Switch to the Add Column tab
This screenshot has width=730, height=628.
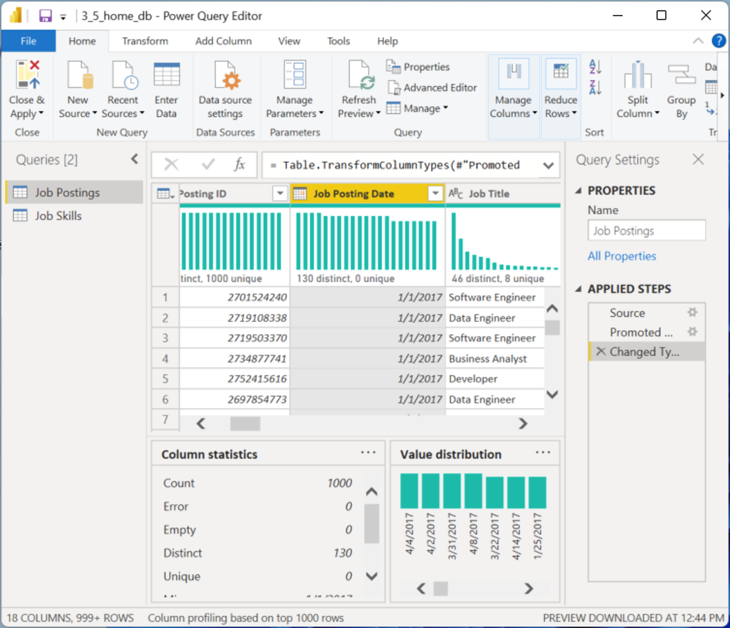pyautogui.click(x=224, y=41)
